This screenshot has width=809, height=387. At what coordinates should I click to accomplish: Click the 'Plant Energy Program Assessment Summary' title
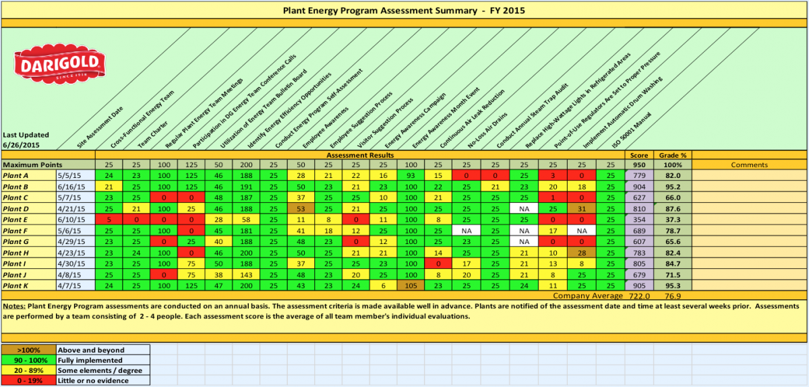(x=403, y=11)
